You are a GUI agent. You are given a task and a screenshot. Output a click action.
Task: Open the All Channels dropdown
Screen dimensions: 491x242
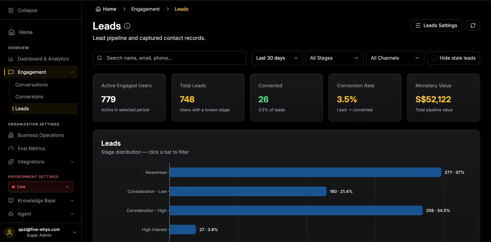click(395, 58)
